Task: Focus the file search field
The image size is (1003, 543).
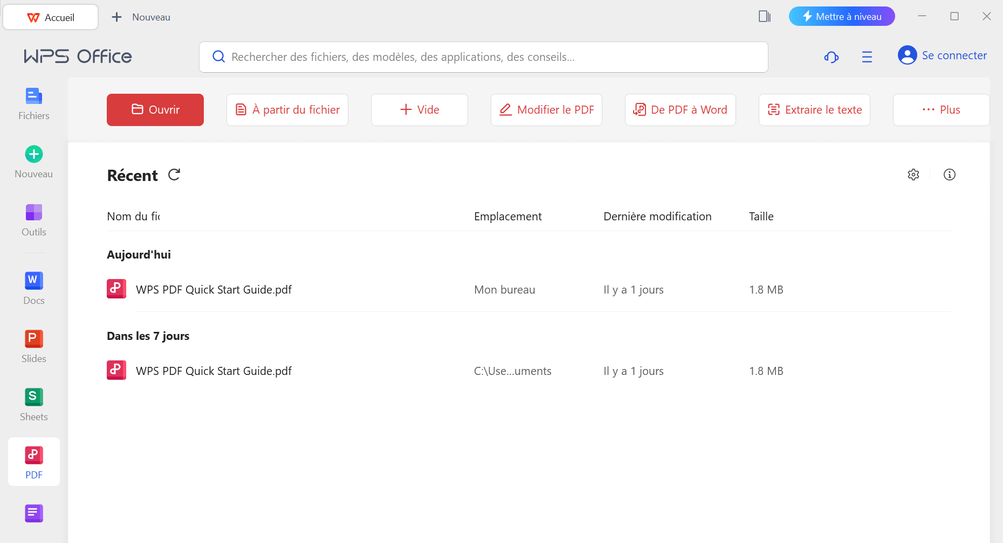Action: [x=484, y=57]
